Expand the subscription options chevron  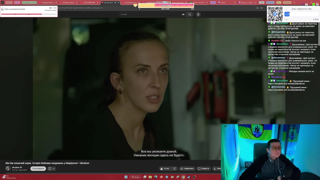tap(53, 168)
